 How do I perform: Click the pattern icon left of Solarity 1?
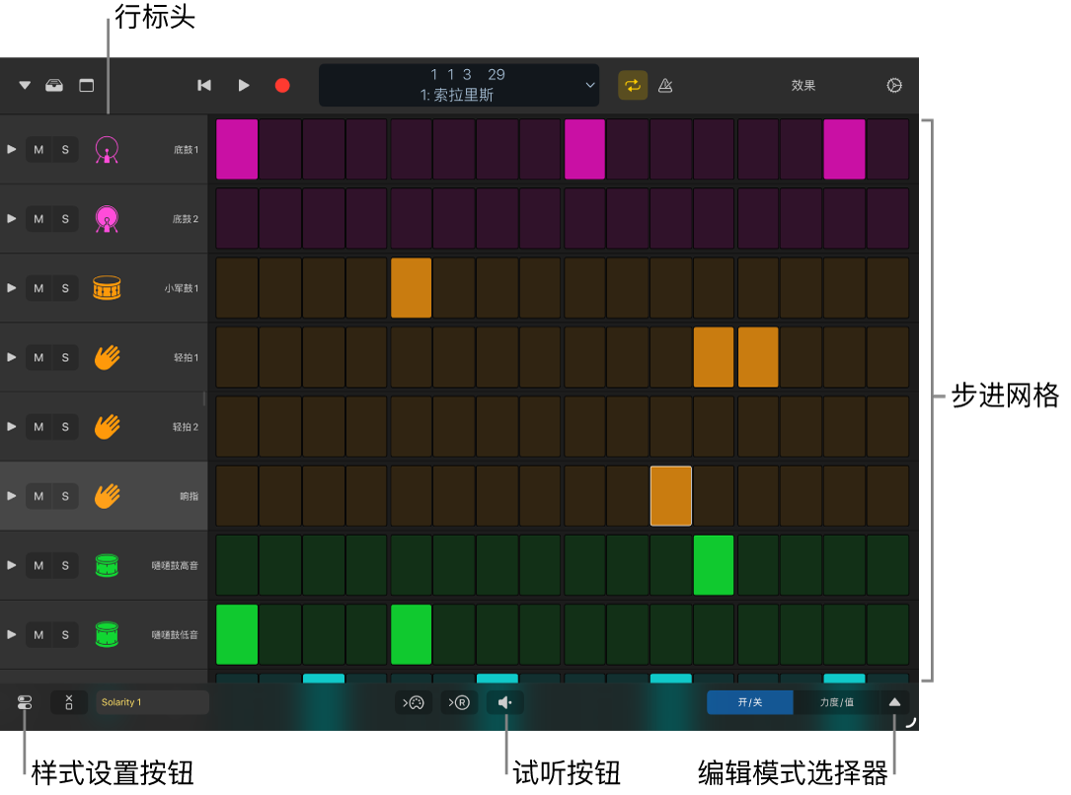click(69, 702)
